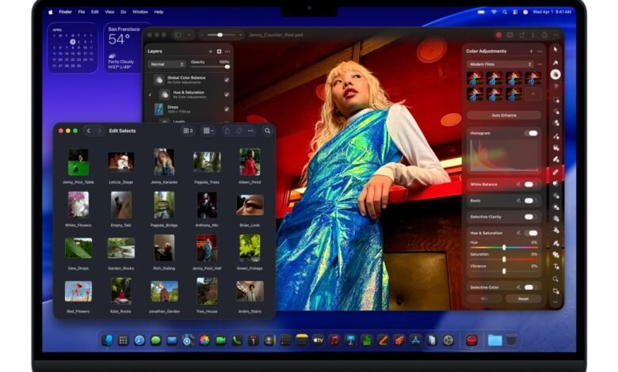
Task: Open the Normal blend mode dropdown
Action: pos(166,64)
